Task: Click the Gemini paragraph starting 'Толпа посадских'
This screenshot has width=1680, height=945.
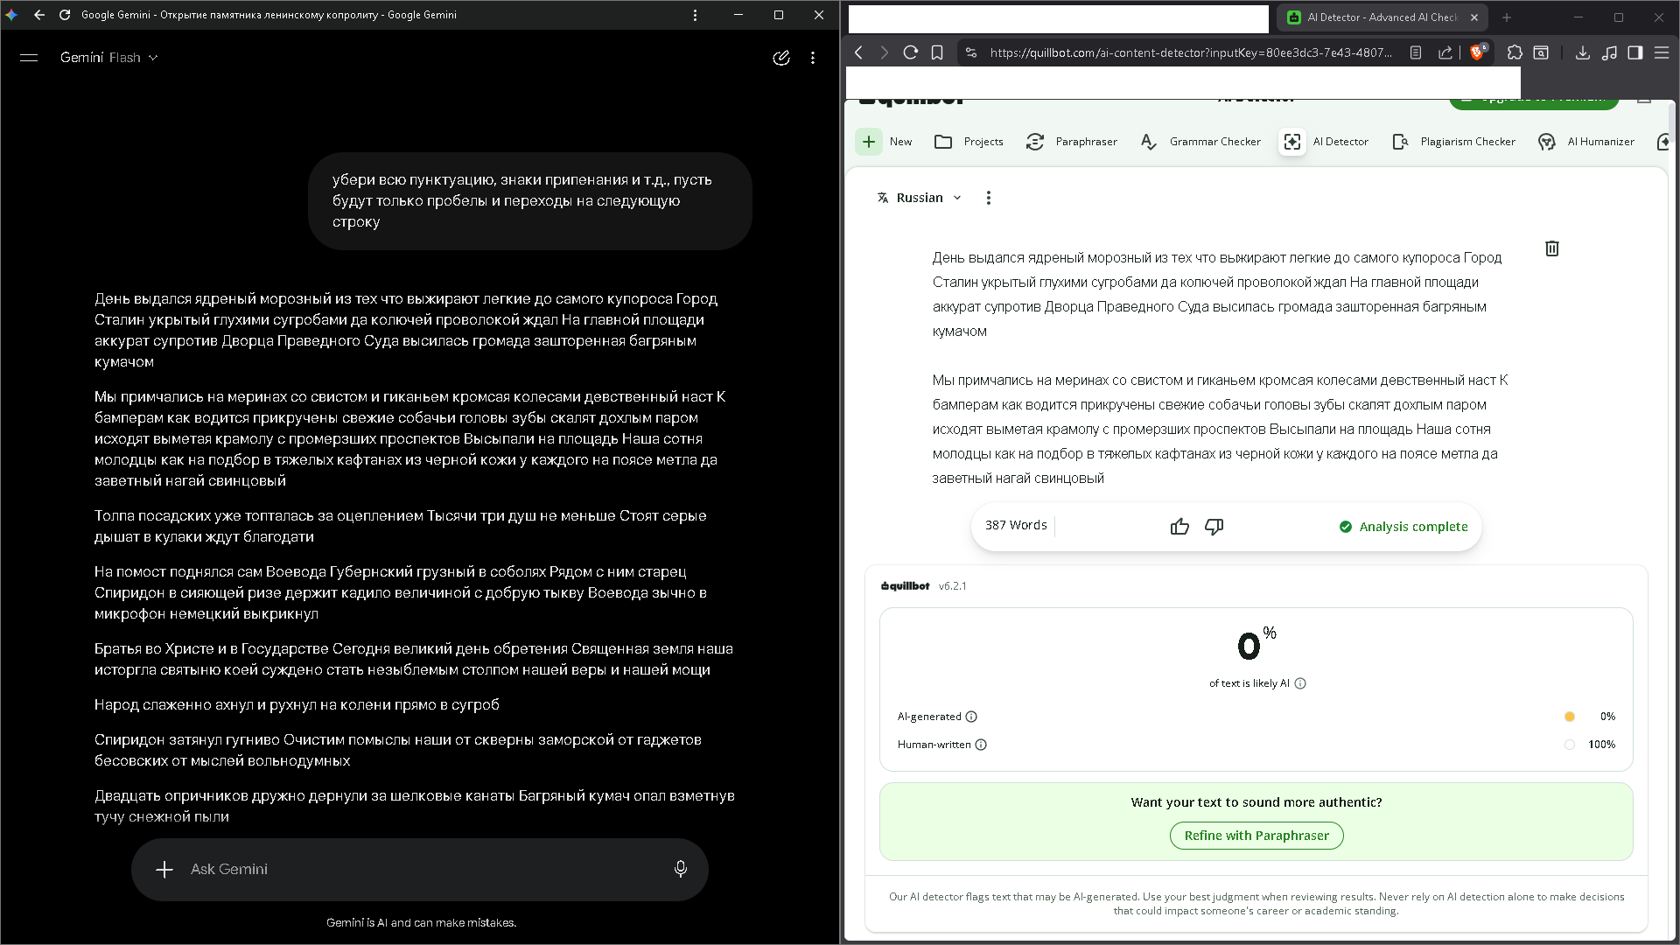Action: tap(401, 526)
